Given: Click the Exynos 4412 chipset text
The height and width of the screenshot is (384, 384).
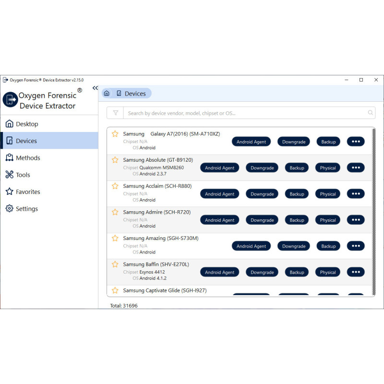Looking at the screenshot, I should [x=152, y=272].
